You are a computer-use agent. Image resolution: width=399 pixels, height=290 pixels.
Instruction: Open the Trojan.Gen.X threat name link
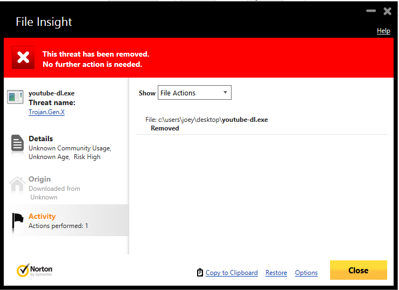click(x=46, y=112)
